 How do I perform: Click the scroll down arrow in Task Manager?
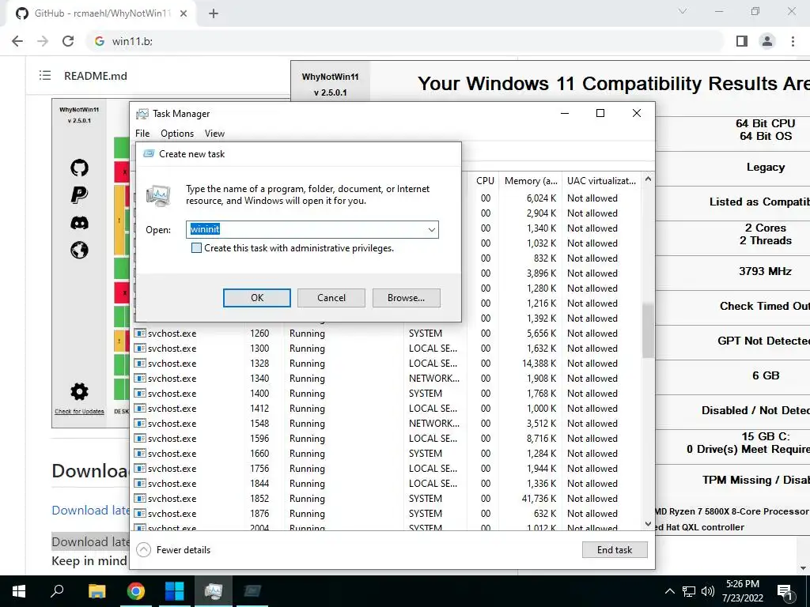pyautogui.click(x=648, y=524)
